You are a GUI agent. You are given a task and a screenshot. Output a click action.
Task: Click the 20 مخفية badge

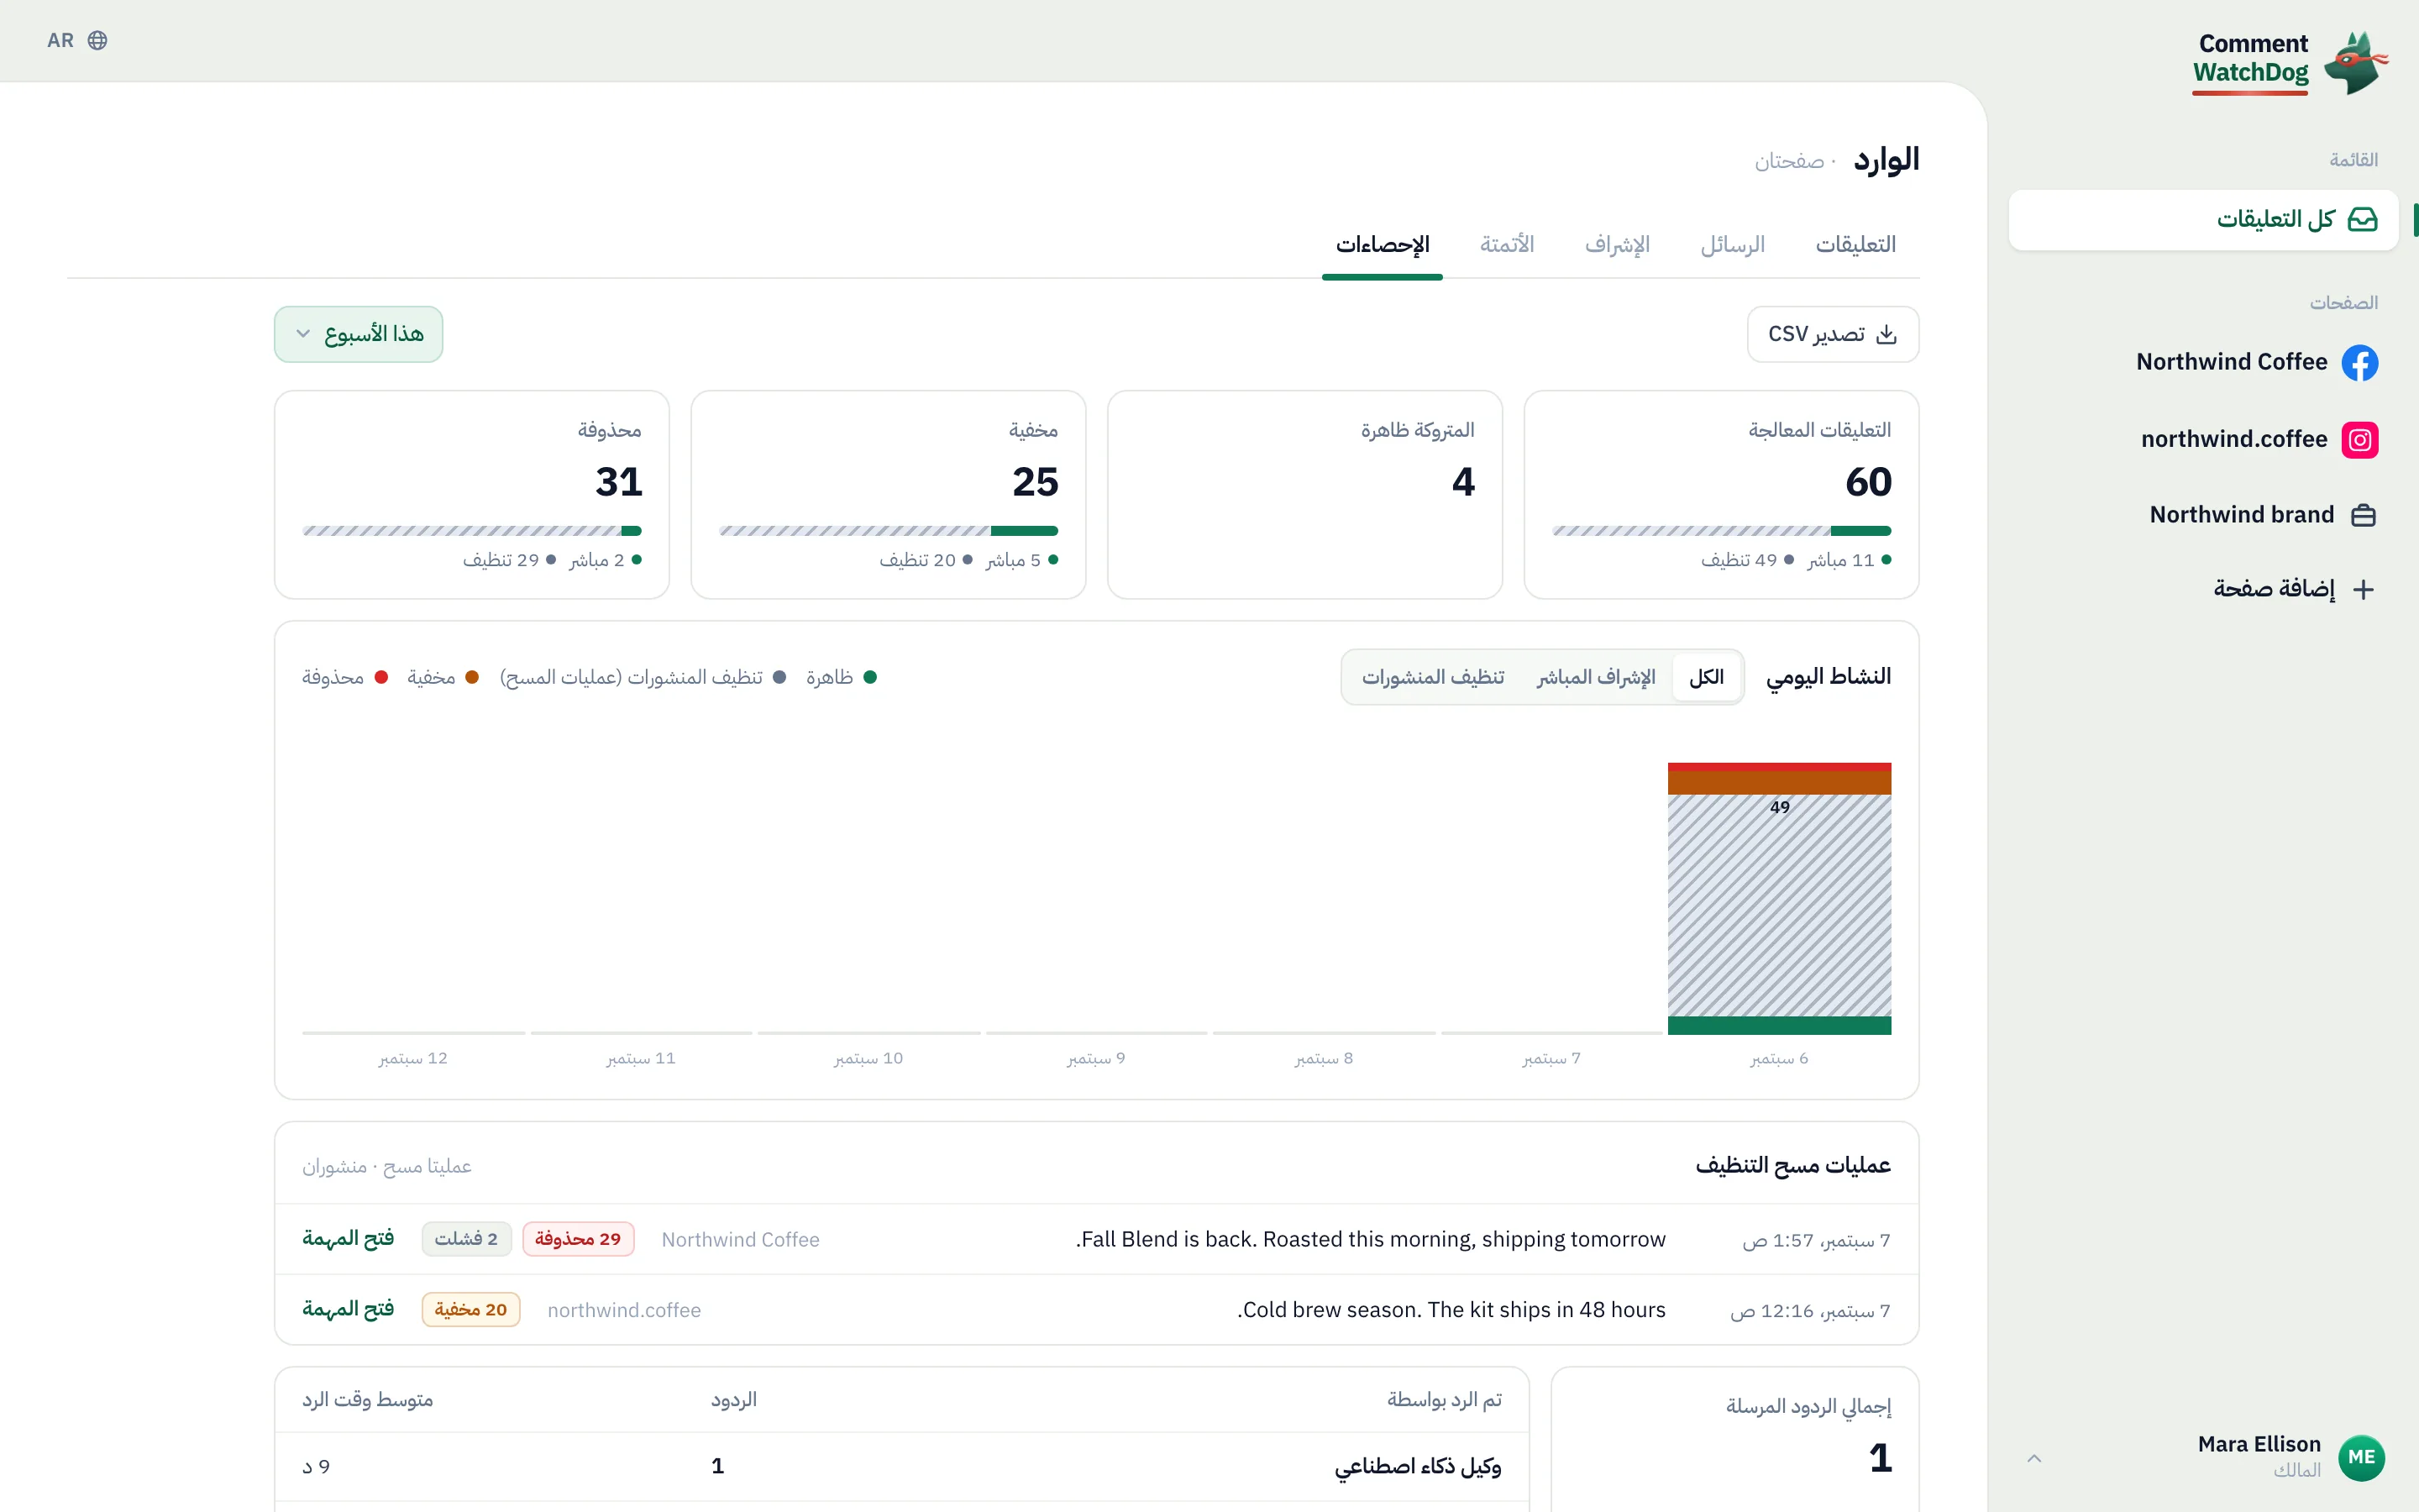[471, 1310]
